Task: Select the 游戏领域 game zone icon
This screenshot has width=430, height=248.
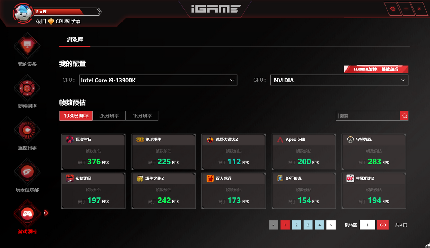Action: pyautogui.click(x=27, y=213)
